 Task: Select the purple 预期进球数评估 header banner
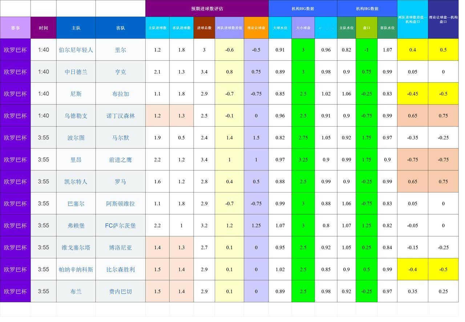point(207,8)
